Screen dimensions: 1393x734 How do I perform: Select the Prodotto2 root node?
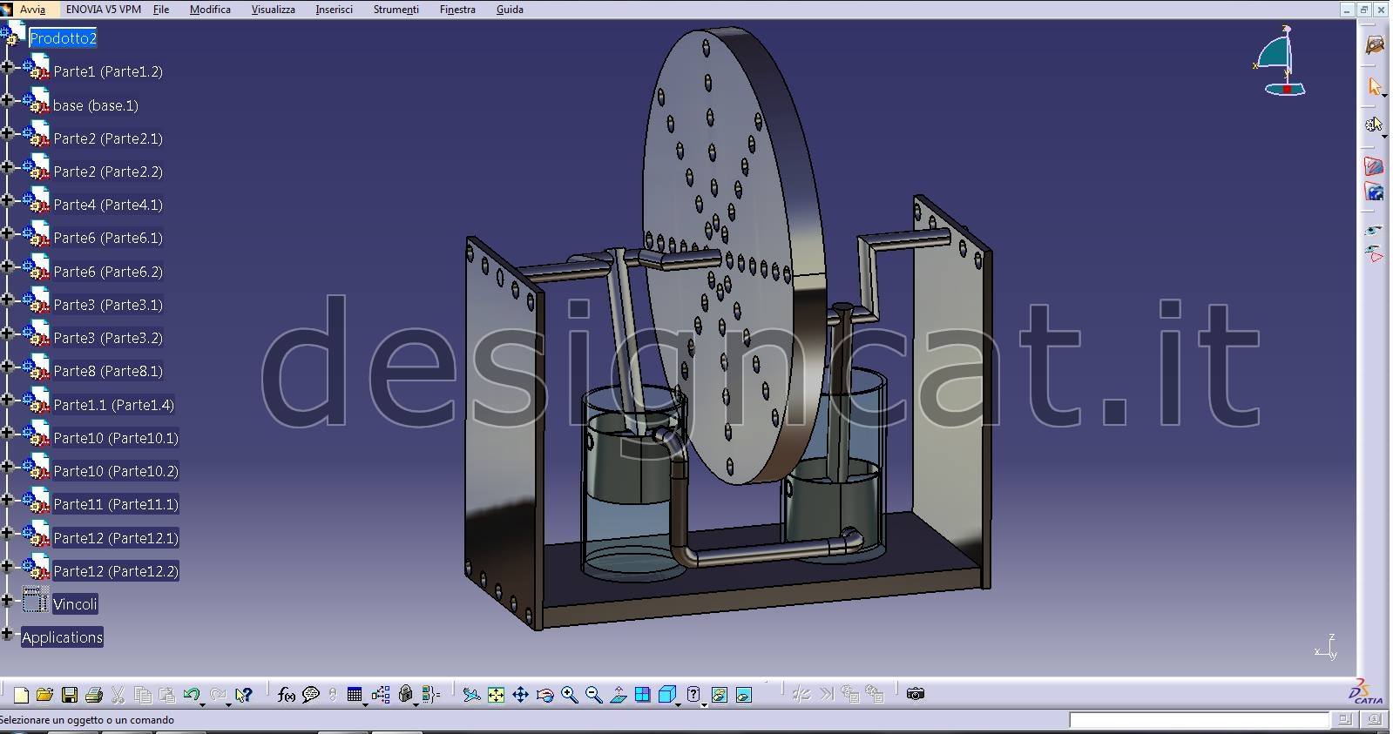pos(63,38)
